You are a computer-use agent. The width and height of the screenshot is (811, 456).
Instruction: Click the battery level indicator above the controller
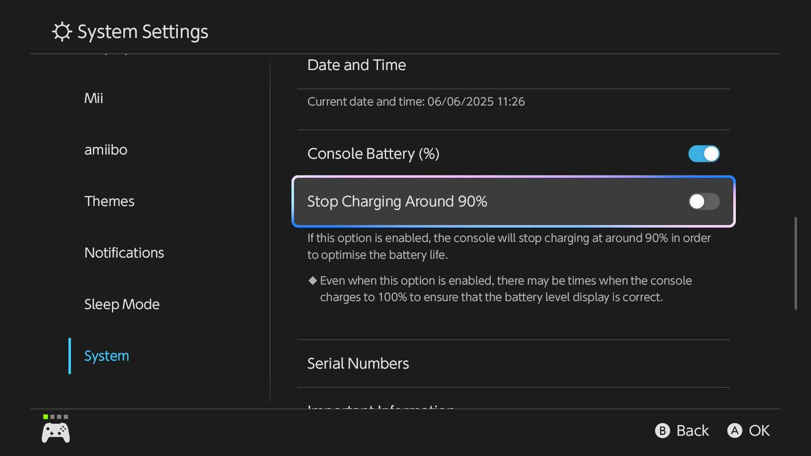(x=56, y=416)
